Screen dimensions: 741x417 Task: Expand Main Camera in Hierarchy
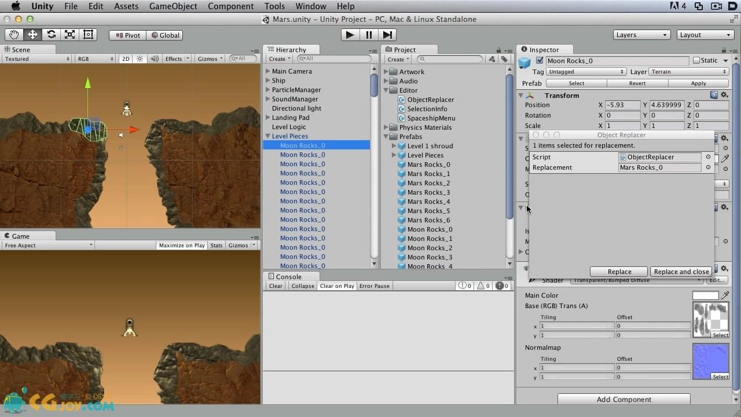[268, 71]
